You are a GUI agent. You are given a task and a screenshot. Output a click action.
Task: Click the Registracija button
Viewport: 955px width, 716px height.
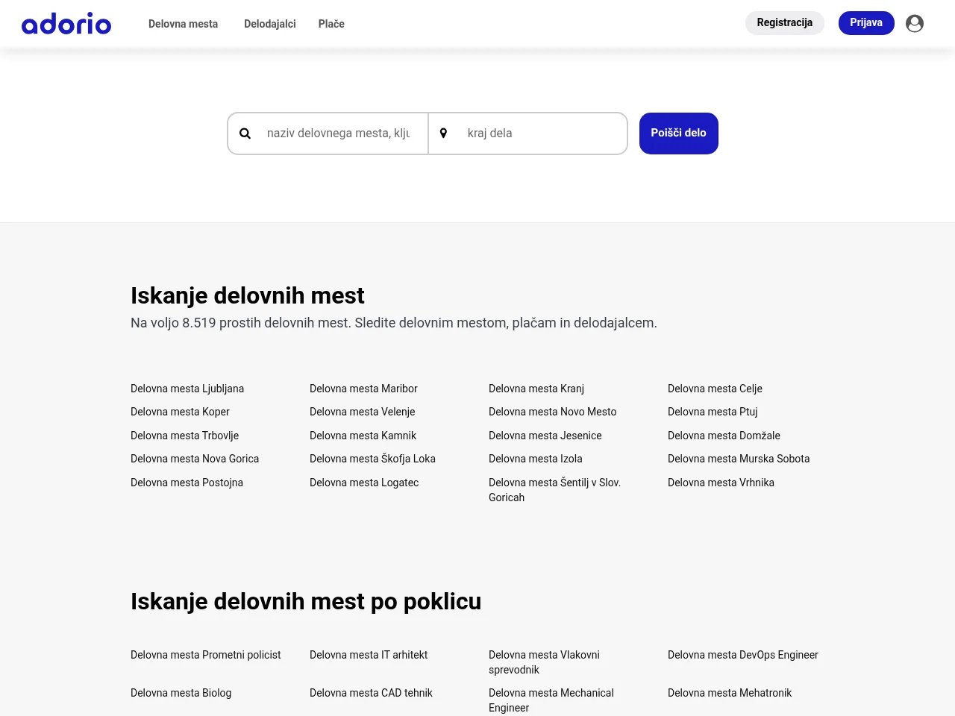(785, 23)
